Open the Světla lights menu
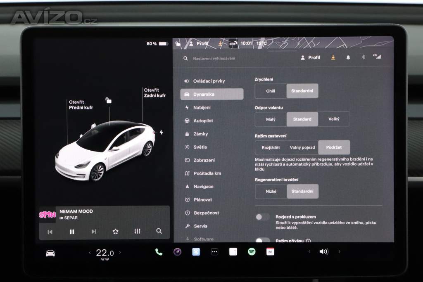423x282 pixels. tap(196, 147)
